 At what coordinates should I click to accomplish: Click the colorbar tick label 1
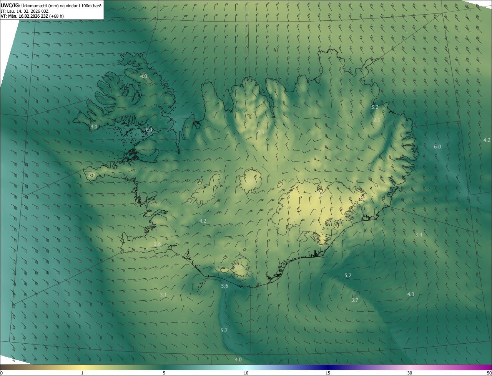tap(82, 373)
